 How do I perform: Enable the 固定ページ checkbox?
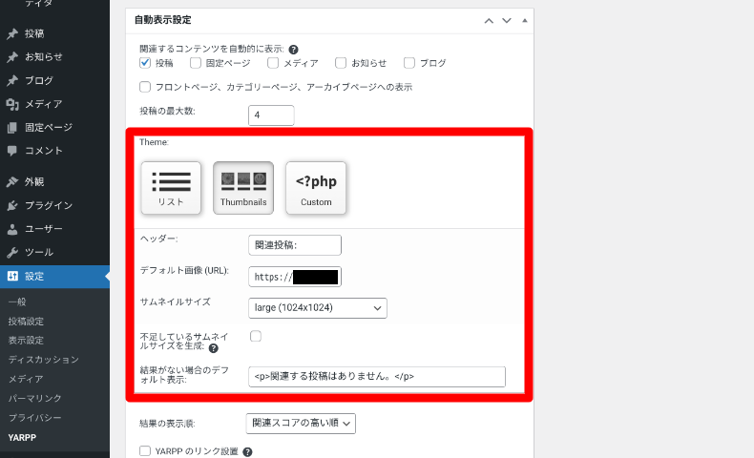(196, 63)
